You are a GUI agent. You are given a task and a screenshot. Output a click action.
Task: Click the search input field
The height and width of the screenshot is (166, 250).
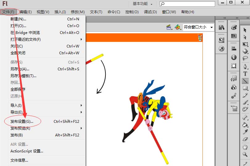(x=187, y=4)
